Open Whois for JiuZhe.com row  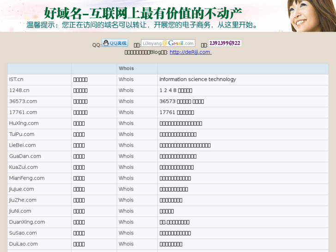[126, 200]
